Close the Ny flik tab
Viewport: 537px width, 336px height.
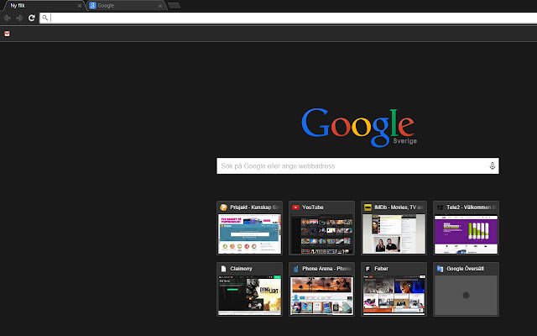(x=80, y=6)
